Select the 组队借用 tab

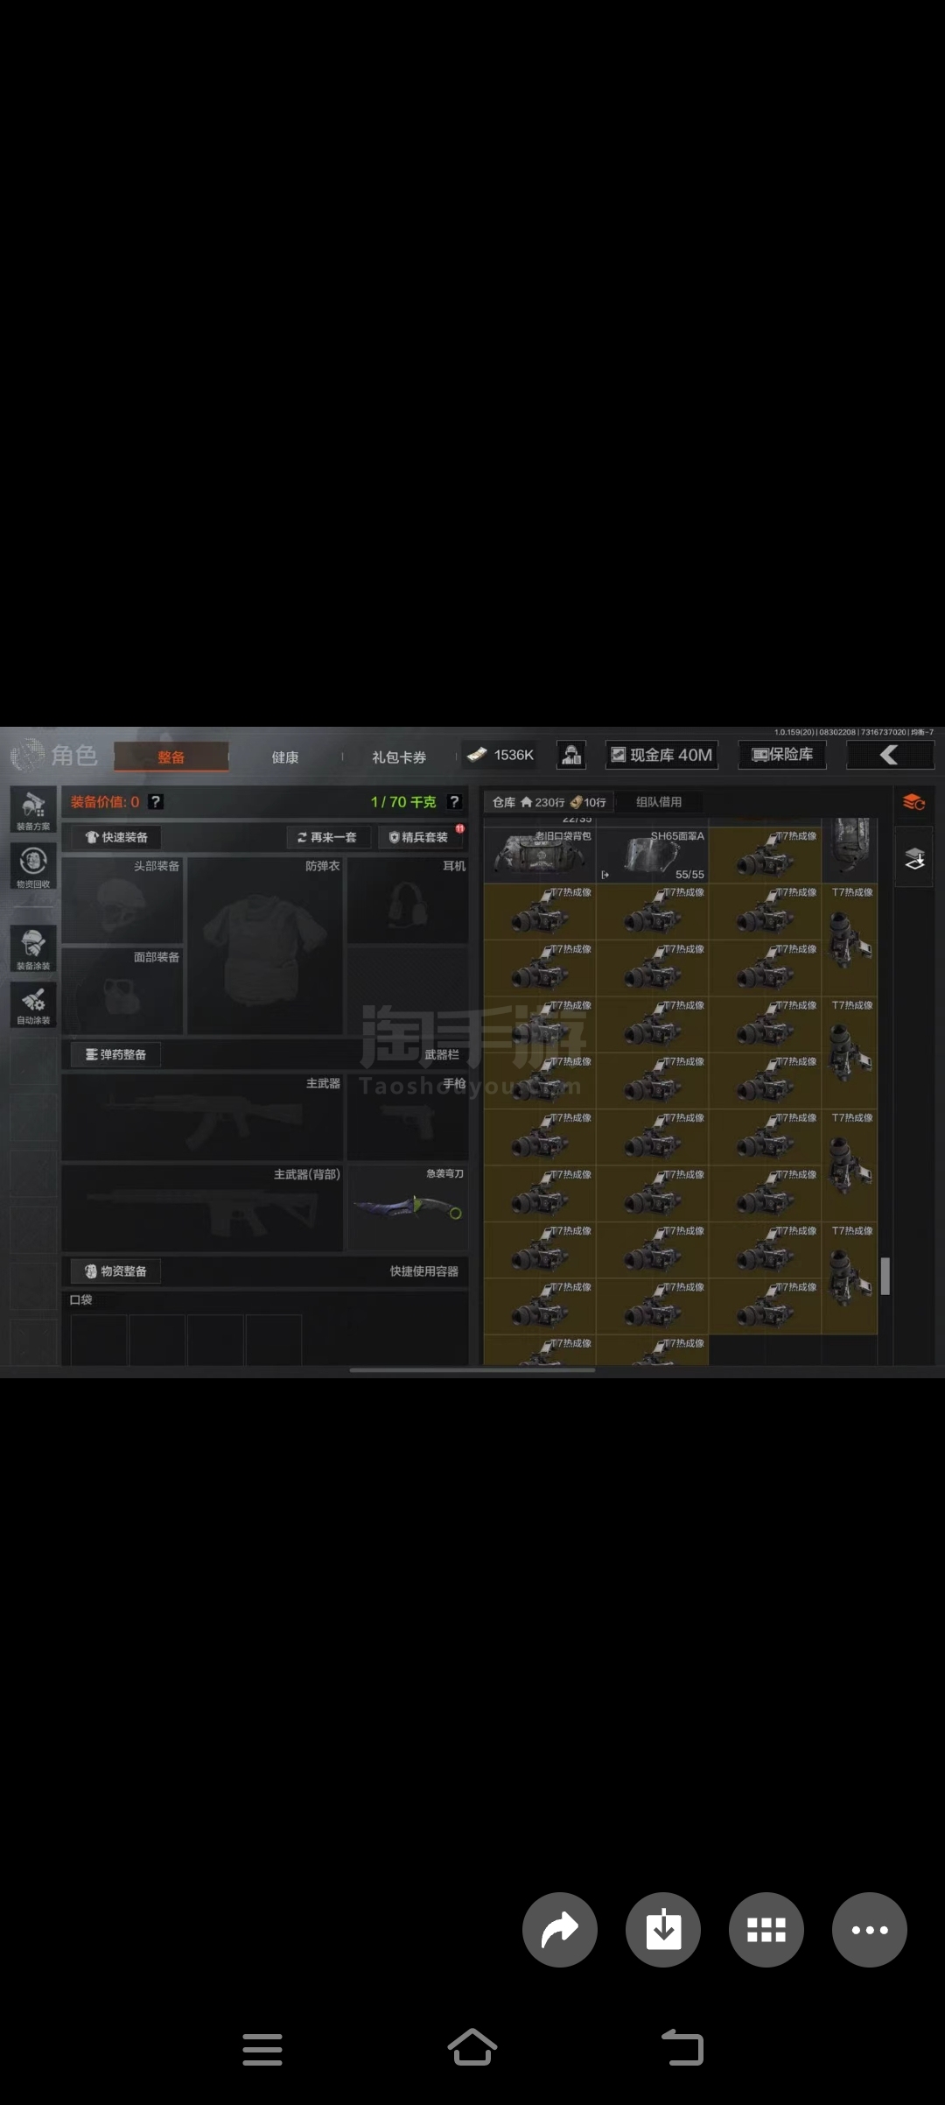tap(659, 802)
